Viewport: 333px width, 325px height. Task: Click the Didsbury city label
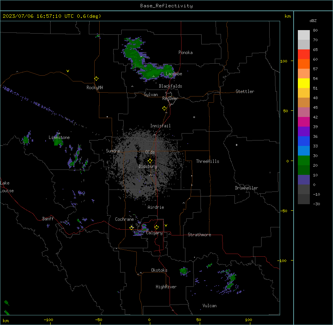[148, 166]
